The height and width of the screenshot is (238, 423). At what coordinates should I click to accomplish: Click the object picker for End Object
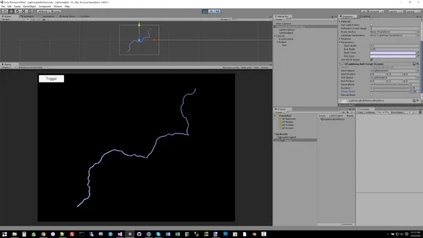[x=418, y=78]
